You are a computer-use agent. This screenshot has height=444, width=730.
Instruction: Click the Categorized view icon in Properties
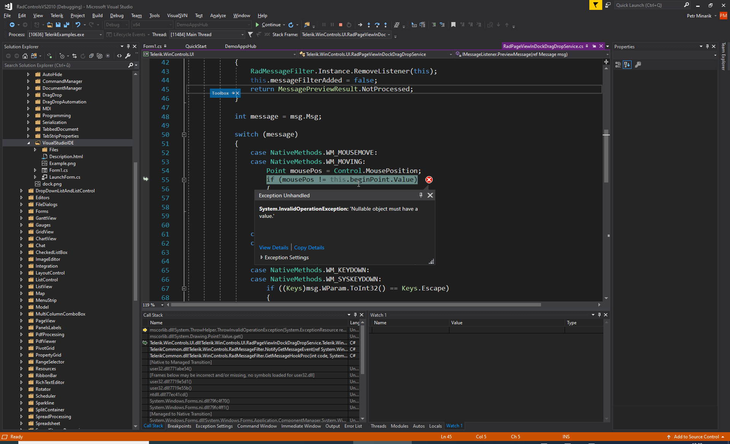[618, 65]
